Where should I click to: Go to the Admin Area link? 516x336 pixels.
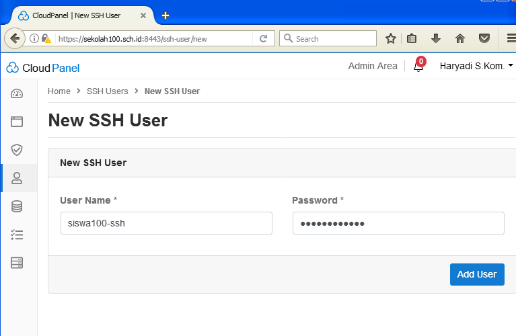coord(373,66)
